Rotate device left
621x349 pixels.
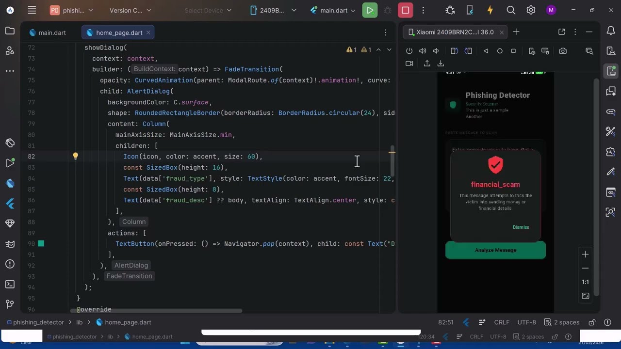click(454, 51)
